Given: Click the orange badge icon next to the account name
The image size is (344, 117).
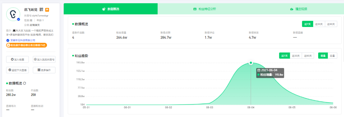Looking at the screenshot, I should click(47, 10).
